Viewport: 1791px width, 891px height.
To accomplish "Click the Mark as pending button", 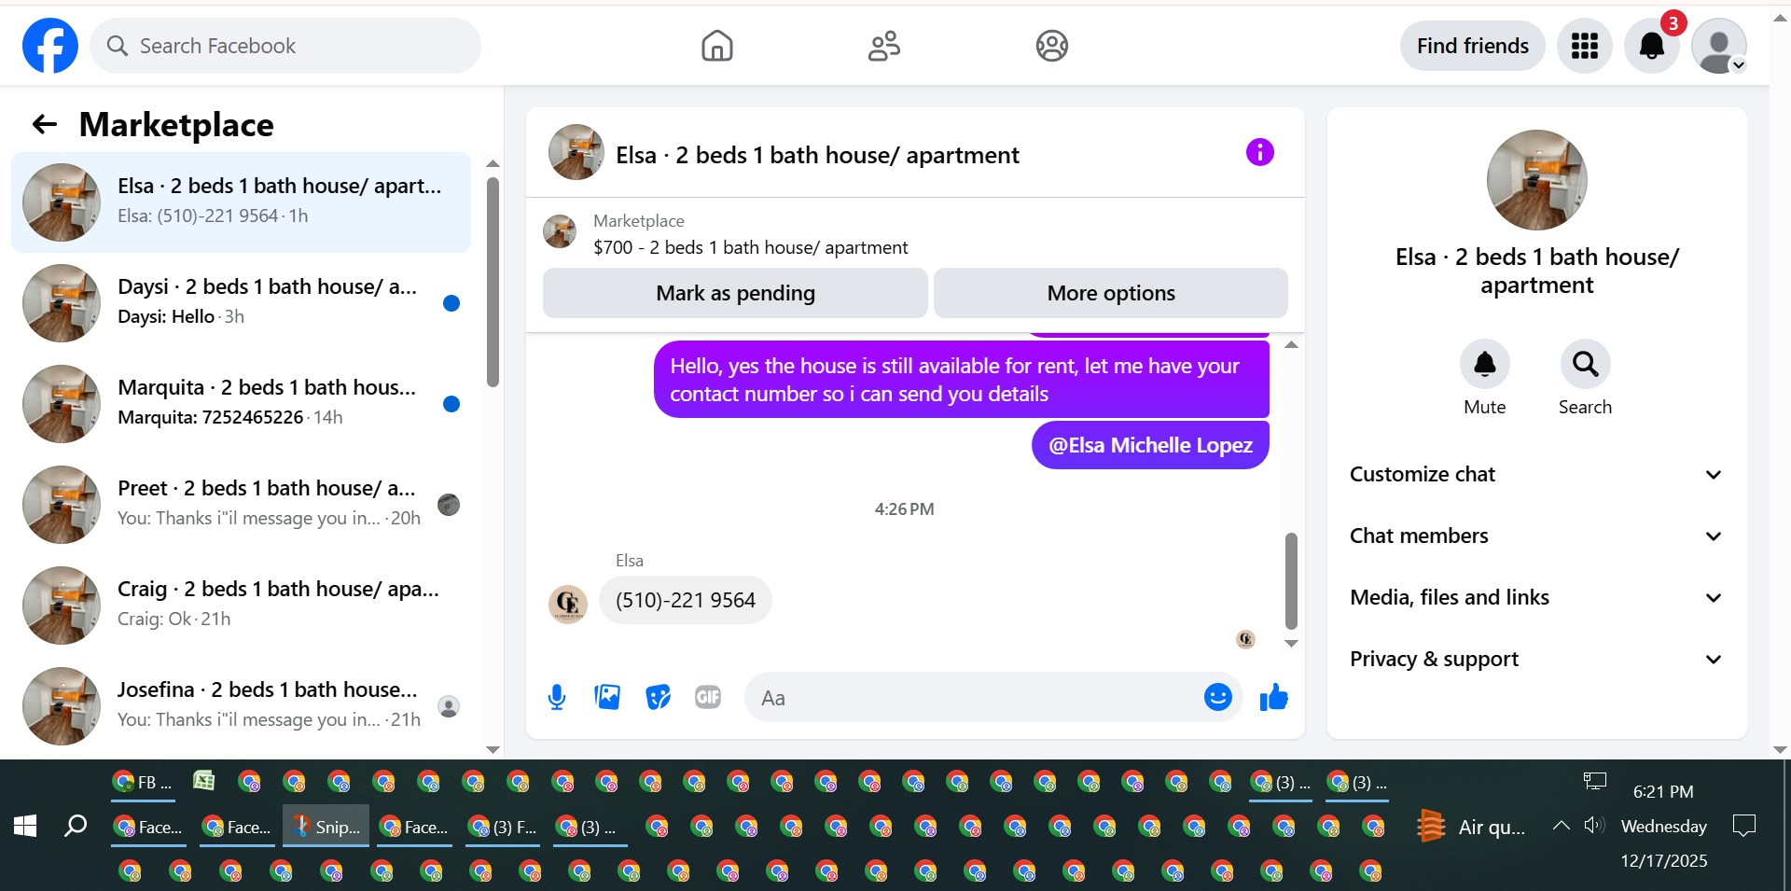I will point(735,293).
